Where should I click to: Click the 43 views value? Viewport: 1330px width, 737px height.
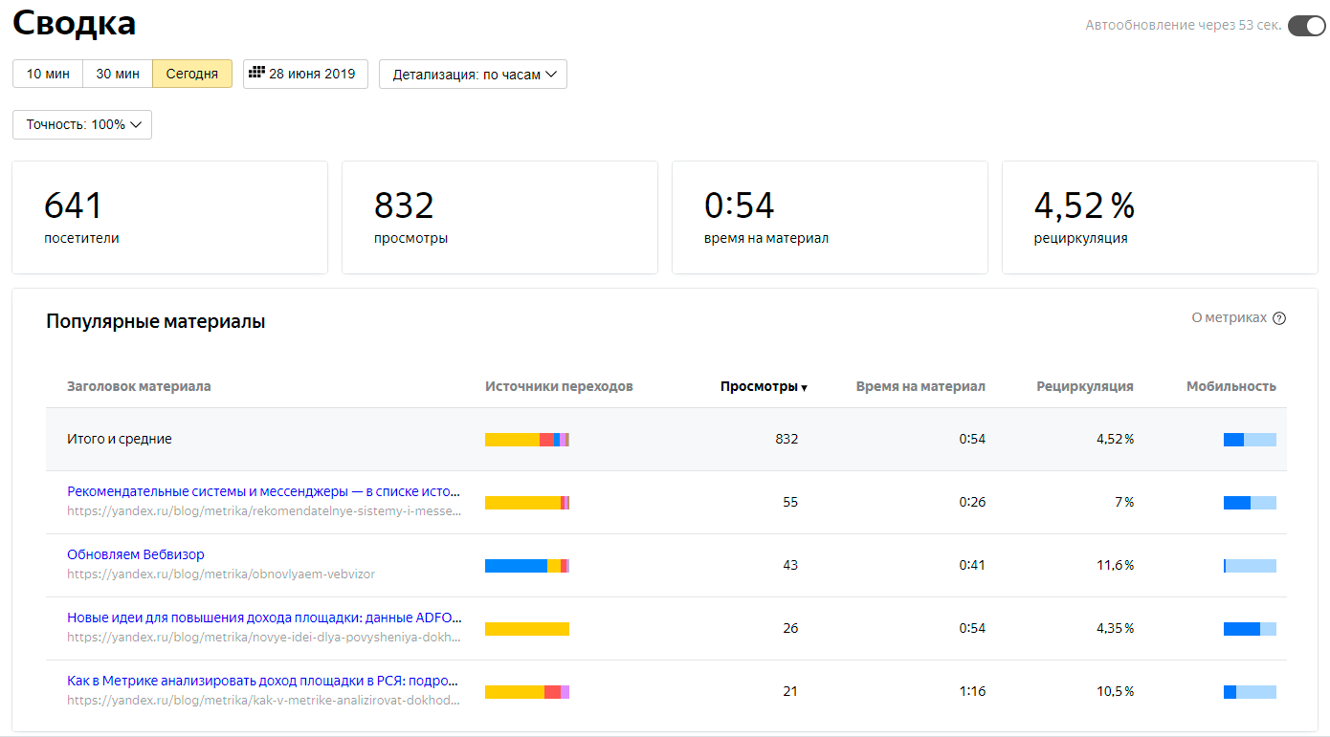tap(790, 566)
